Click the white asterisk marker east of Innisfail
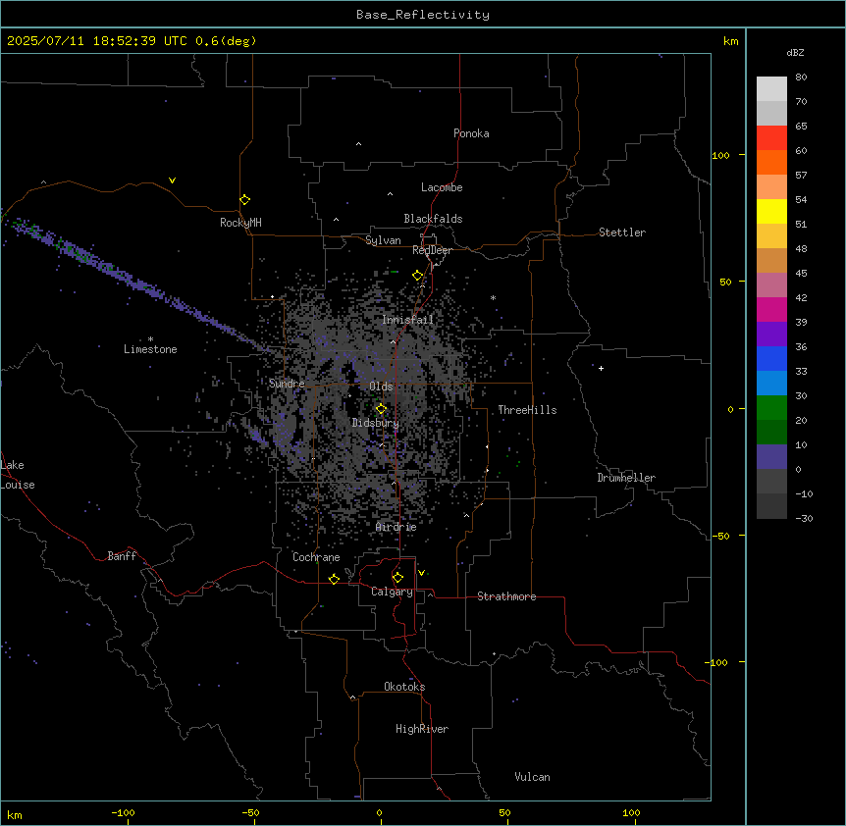Viewport: 846px width, 826px height. click(493, 297)
